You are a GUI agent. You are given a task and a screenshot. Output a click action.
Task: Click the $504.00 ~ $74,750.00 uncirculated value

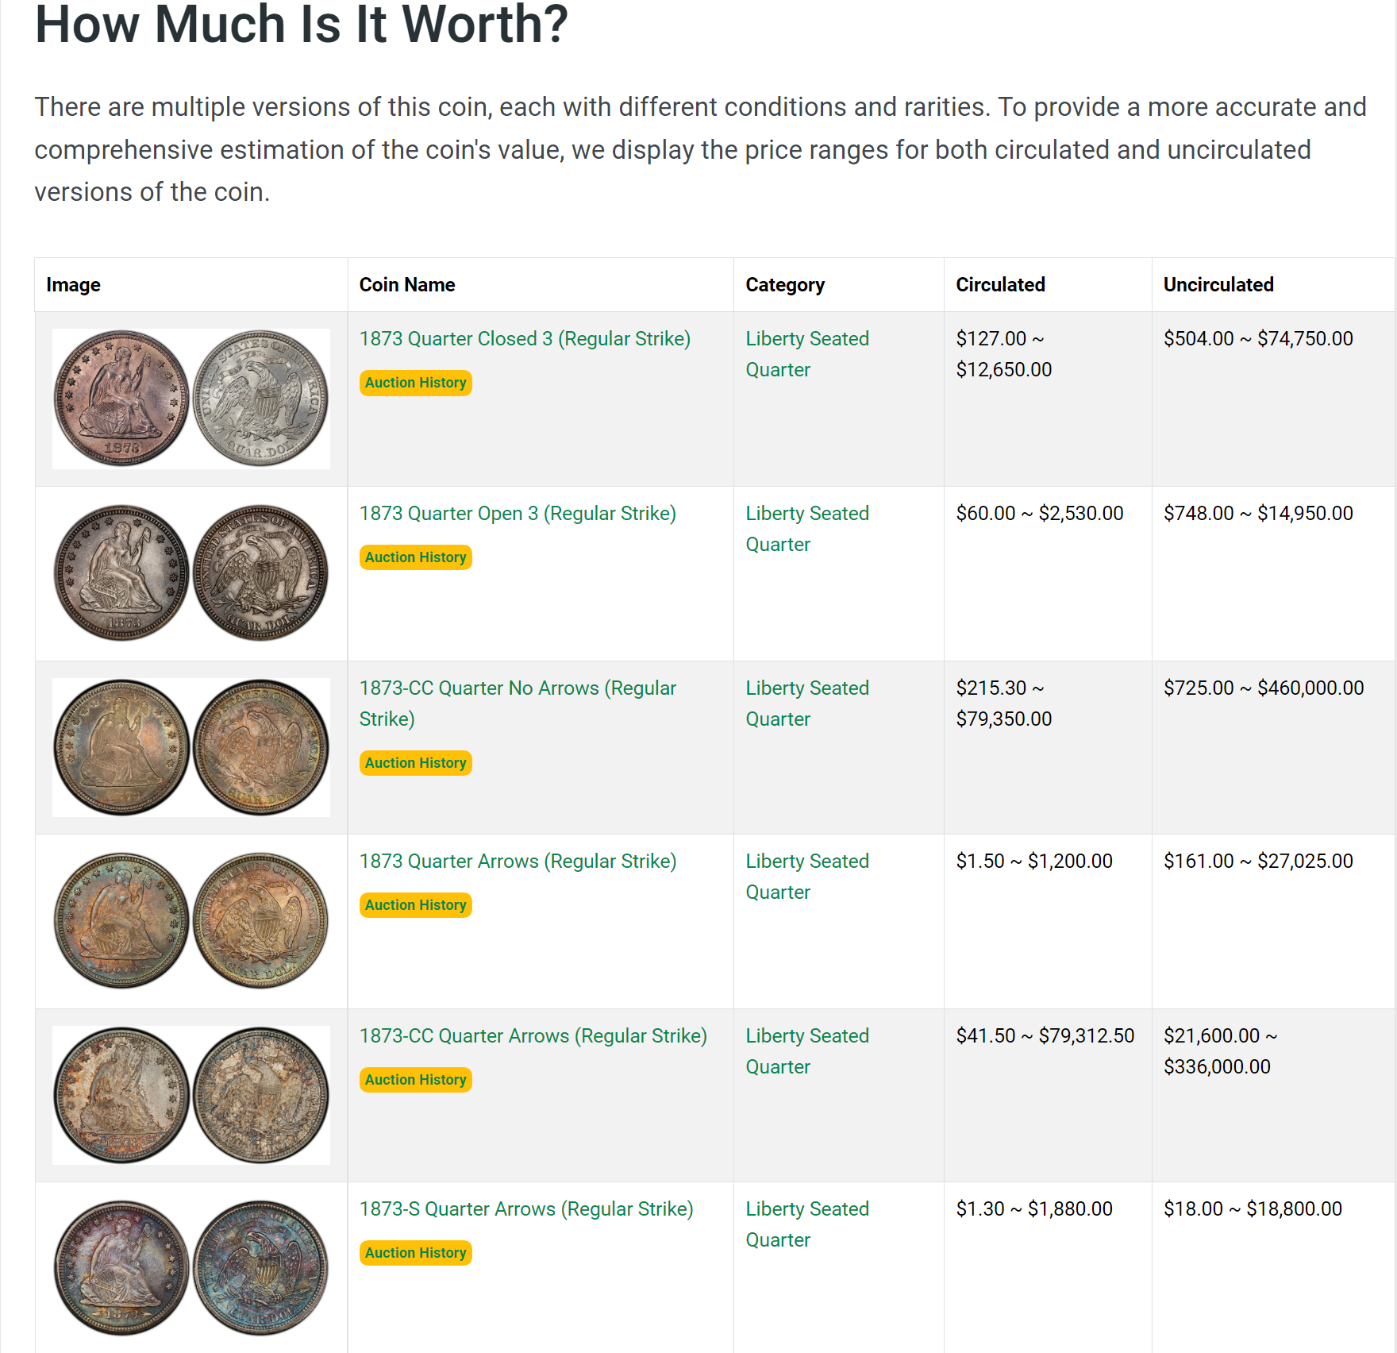[x=1259, y=339]
